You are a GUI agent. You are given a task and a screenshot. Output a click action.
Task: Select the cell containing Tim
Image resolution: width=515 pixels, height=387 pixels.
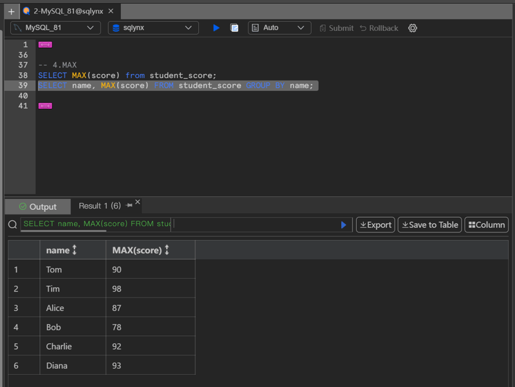(x=73, y=288)
